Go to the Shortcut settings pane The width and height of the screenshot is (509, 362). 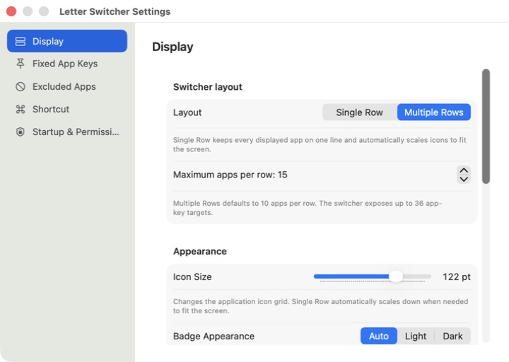(x=67, y=110)
